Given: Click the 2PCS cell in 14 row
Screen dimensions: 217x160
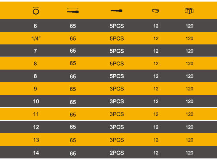Looking at the screenshot, I should [117, 153].
